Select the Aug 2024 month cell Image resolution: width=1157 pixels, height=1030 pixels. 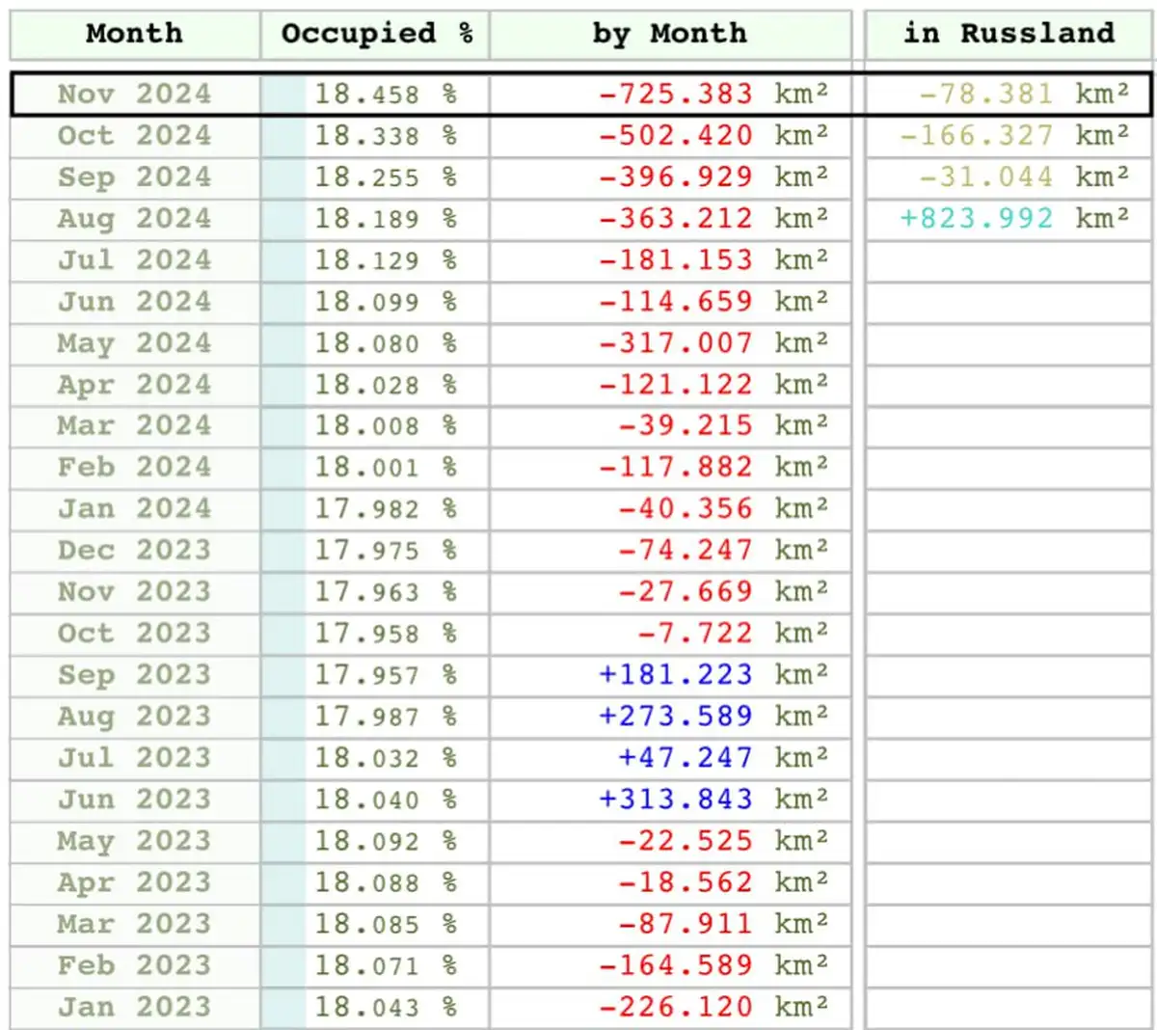click(x=134, y=219)
